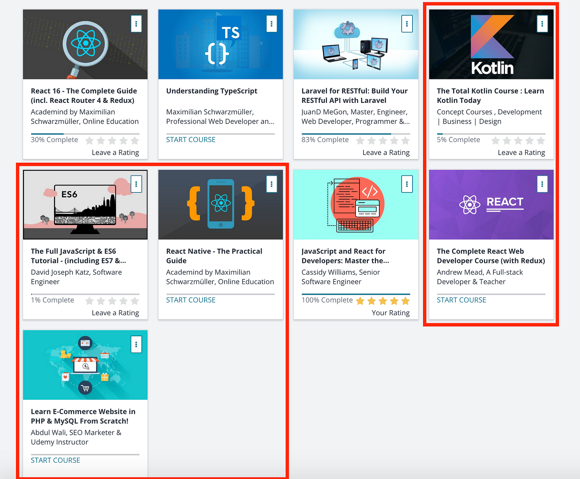580x479 pixels.
Task: Open three-dot menu on Complete React Web Developer card
Action: click(542, 184)
